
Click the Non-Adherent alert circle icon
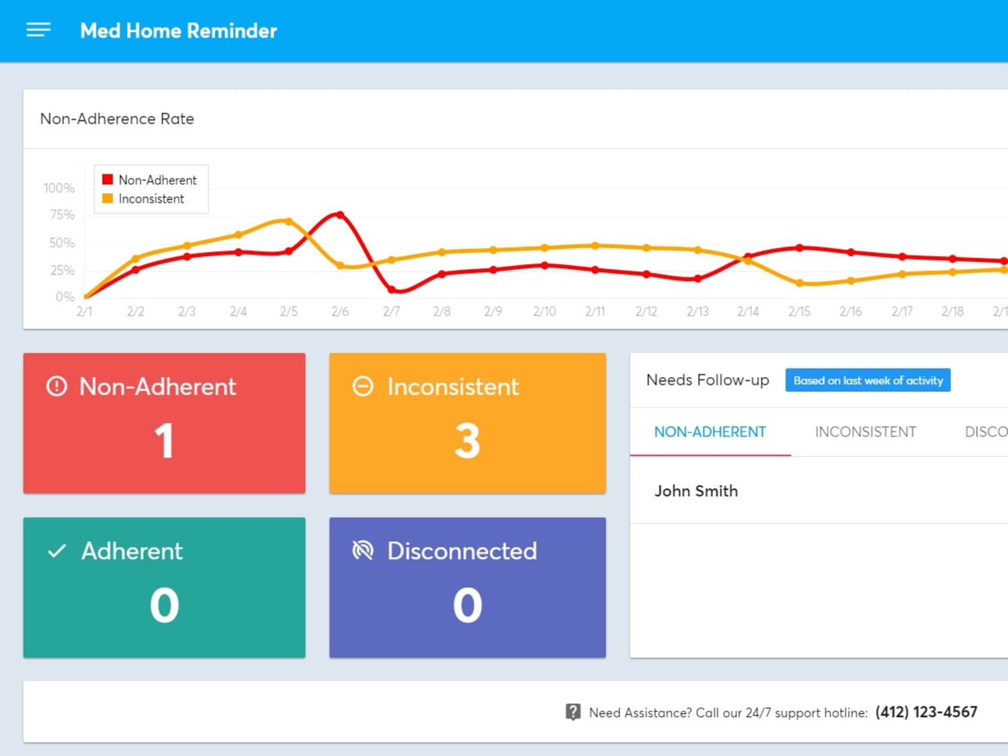[56, 386]
